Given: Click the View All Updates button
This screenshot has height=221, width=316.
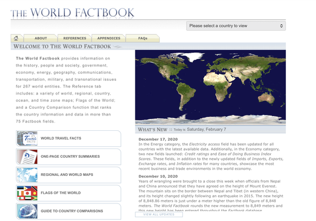Looking at the screenshot, I should point(159,214).
